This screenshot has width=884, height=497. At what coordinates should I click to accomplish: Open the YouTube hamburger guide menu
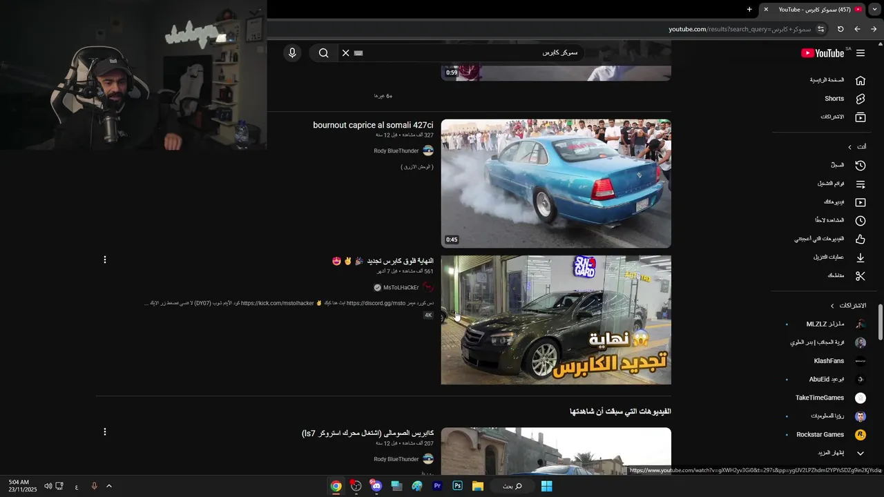[x=860, y=53]
